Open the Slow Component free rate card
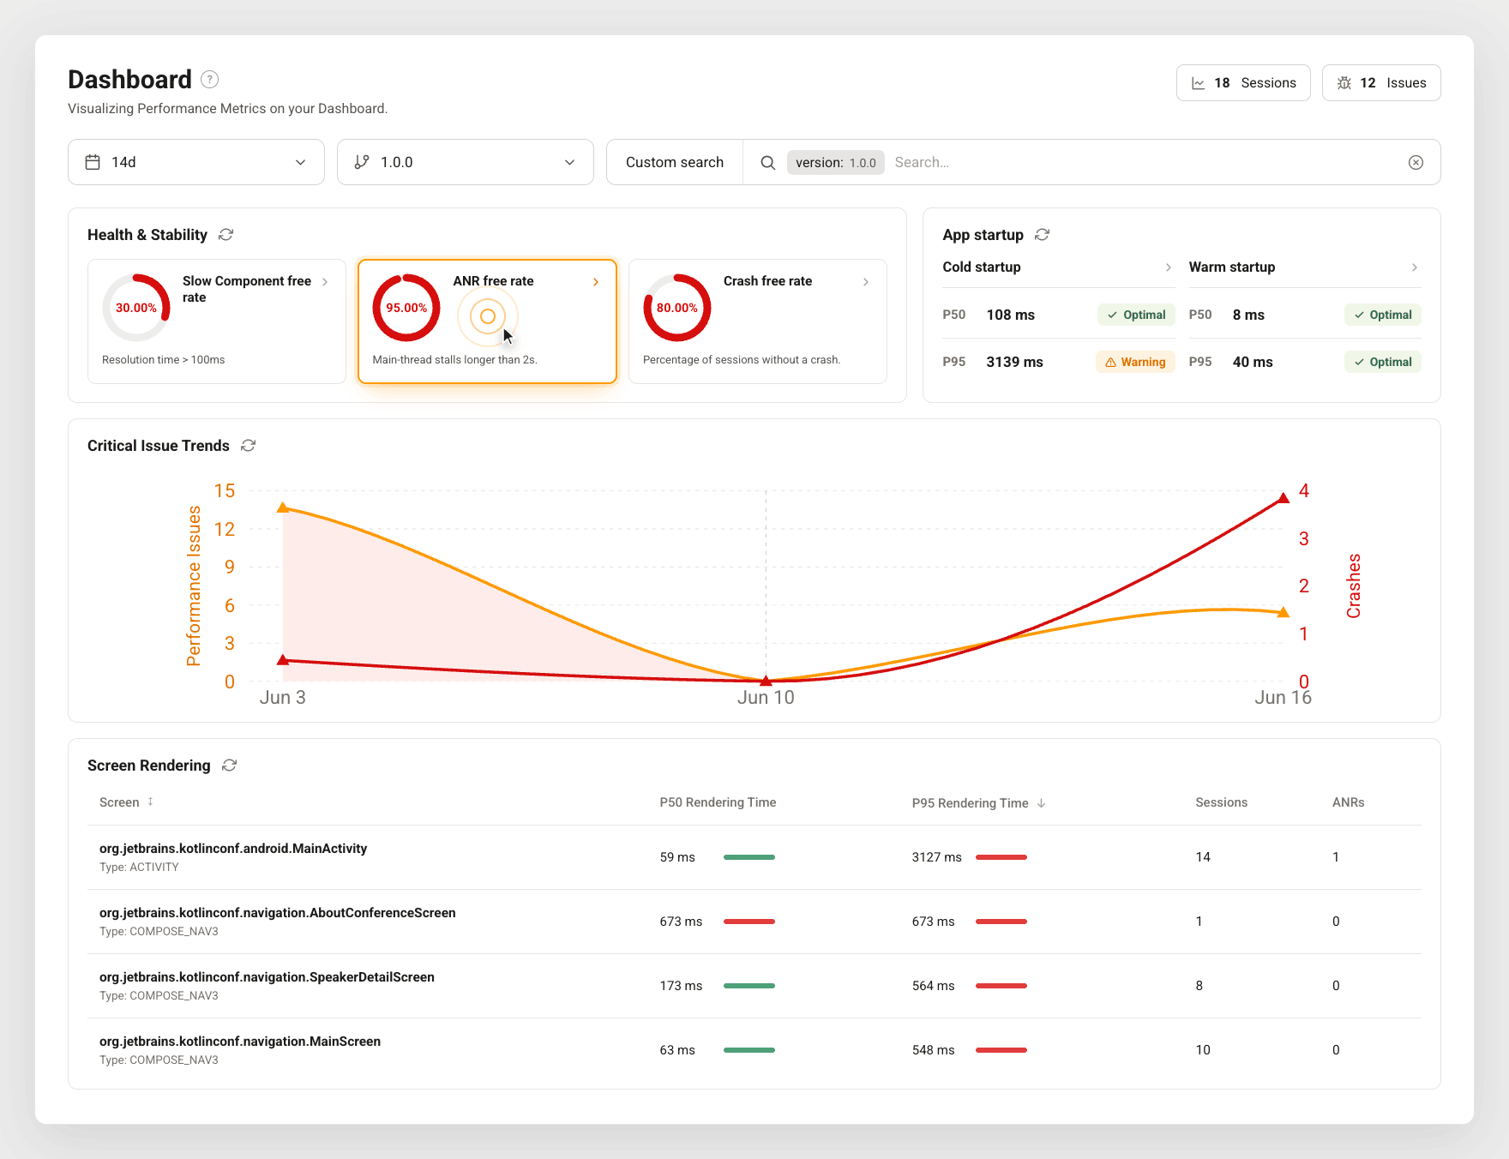 pyautogui.click(x=217, y=321)
